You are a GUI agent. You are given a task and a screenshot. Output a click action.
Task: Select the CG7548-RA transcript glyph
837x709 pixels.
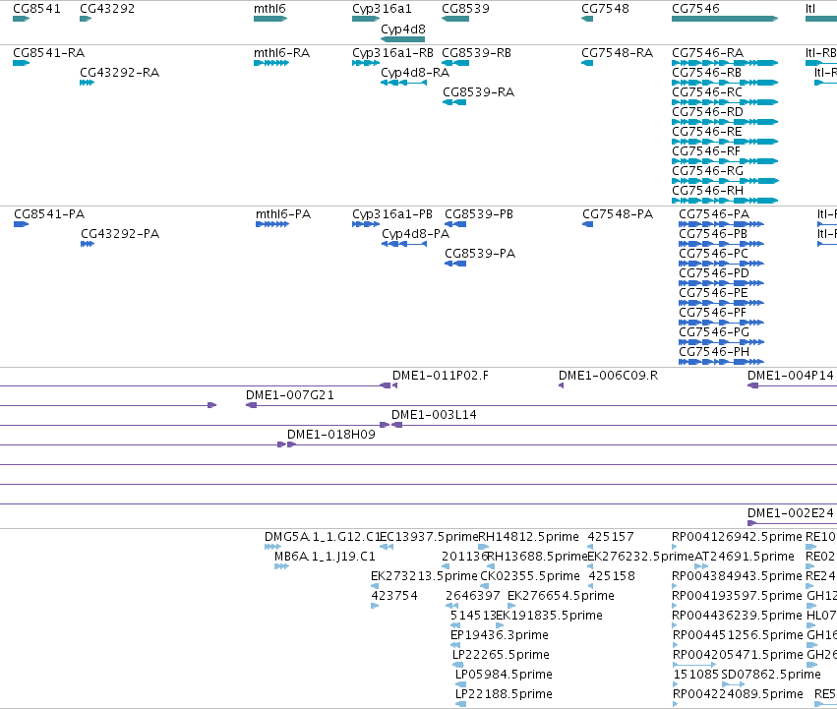587,63
